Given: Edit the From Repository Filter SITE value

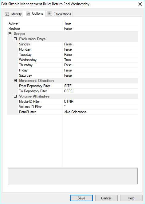Looking at the screenshot, I should pos(100,86).
